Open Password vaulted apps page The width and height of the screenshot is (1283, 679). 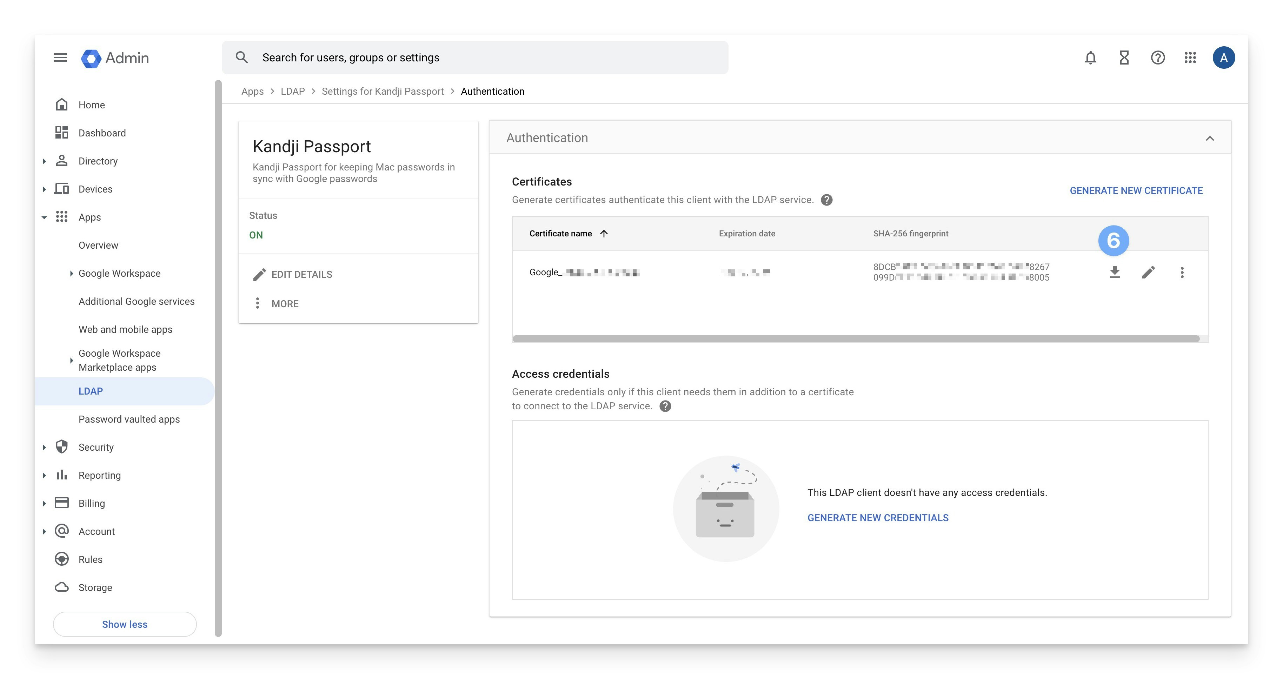point(129,419)
